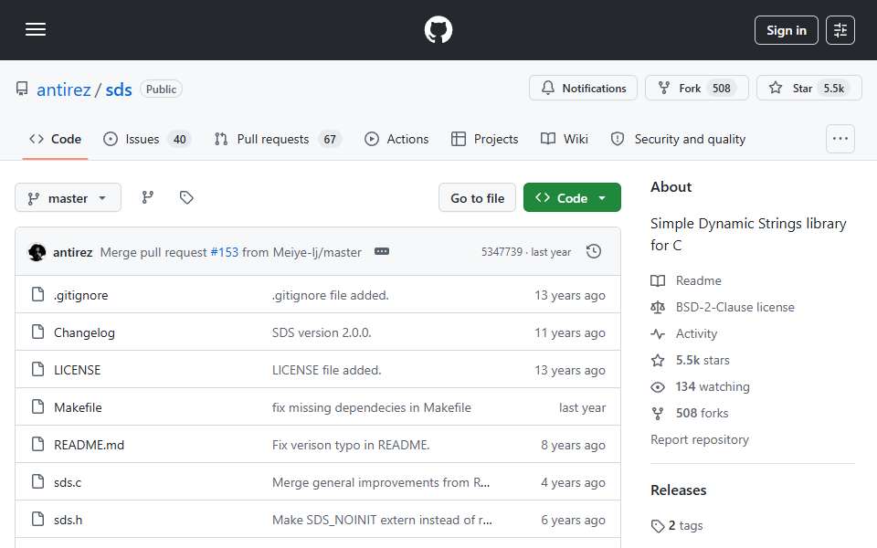Open the Projects tab
This screenshot has height=548, width=877.
485,139
